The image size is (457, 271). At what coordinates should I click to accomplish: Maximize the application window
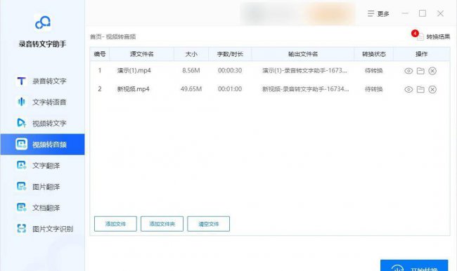point(423,13)
